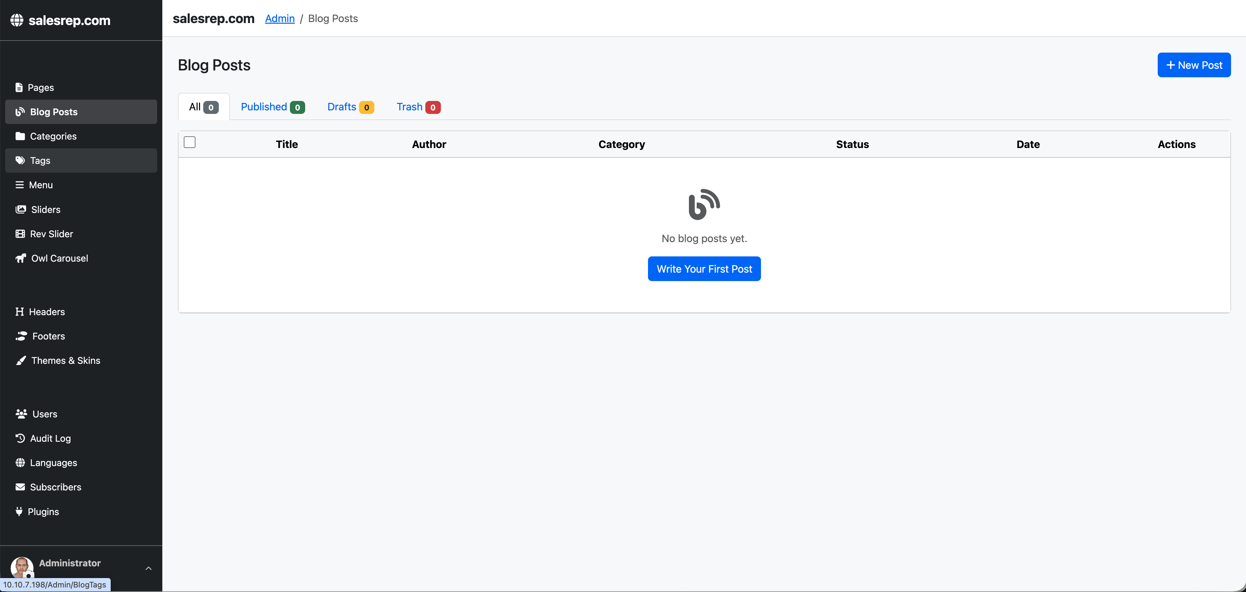The height and width of the screenshot is (592, 1246).
Task: Open Headers via the H icon
Action: 19,312
